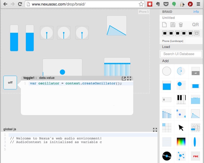
Task: Open the QR code generator
Action: pos(195,25)
